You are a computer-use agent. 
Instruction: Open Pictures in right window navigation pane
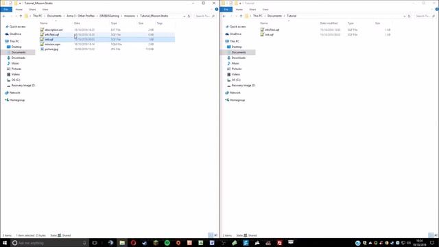pos(236,69)
